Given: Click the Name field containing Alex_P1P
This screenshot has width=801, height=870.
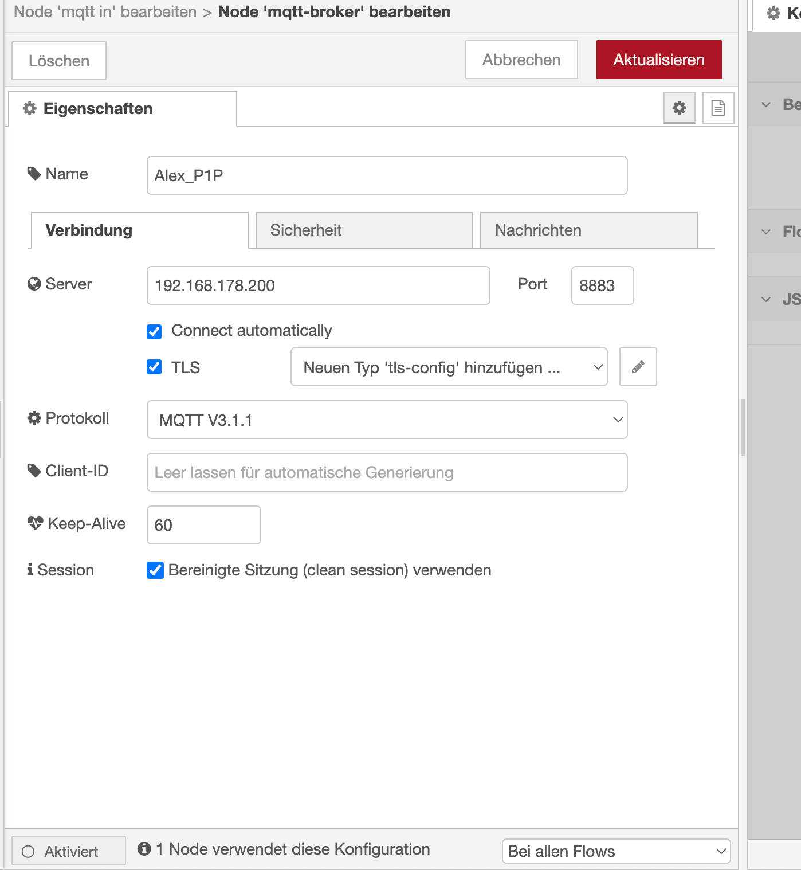Looking at the screenshot, I should (x=387, y=175).
